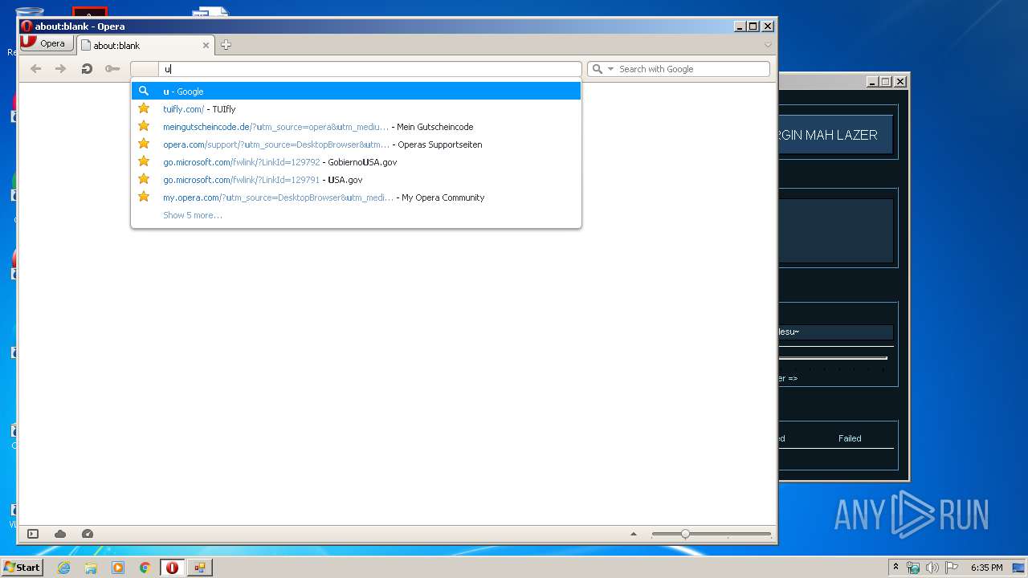The height and width of the screenshot is (578, 1028).
Task: Go forward with the forward arrow
Action: tap(61, 69)
